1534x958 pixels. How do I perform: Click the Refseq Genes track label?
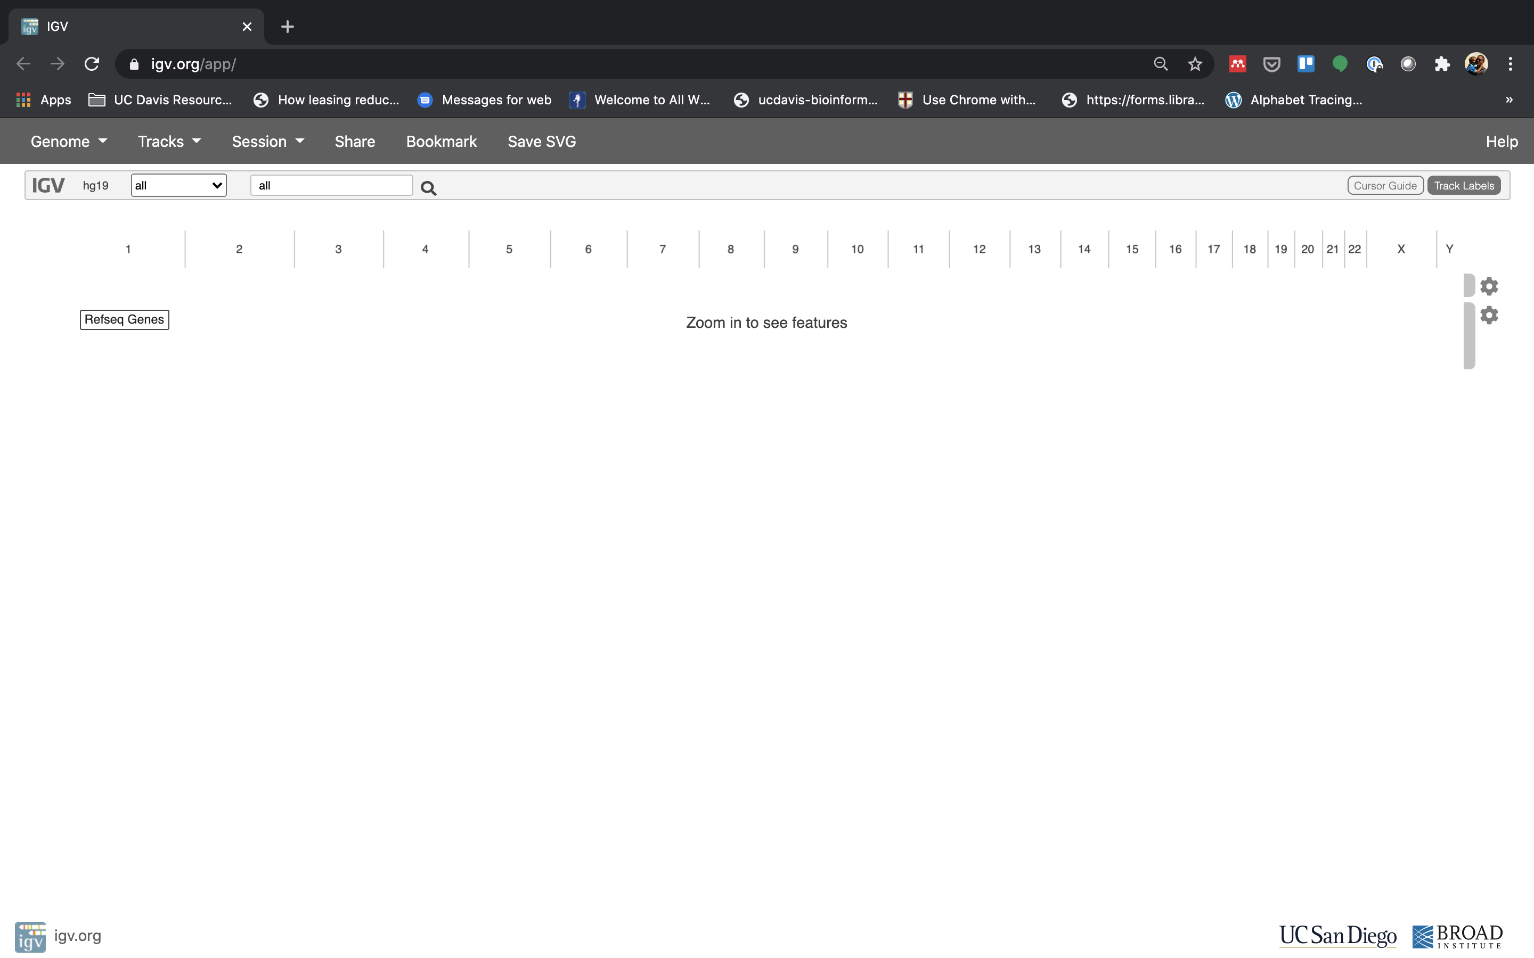(124, 319)
